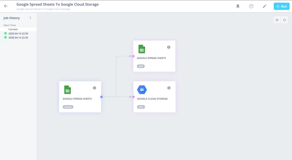Screen dimensions: 292x160
Task: Click the pencil edit icon
Action: (x=265, y=6)
